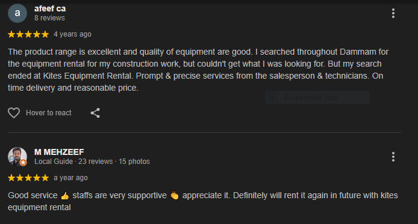Click the '8 reviews' text under afeef ca
Screen dimensions: 418x224
[x=49, y=18]
